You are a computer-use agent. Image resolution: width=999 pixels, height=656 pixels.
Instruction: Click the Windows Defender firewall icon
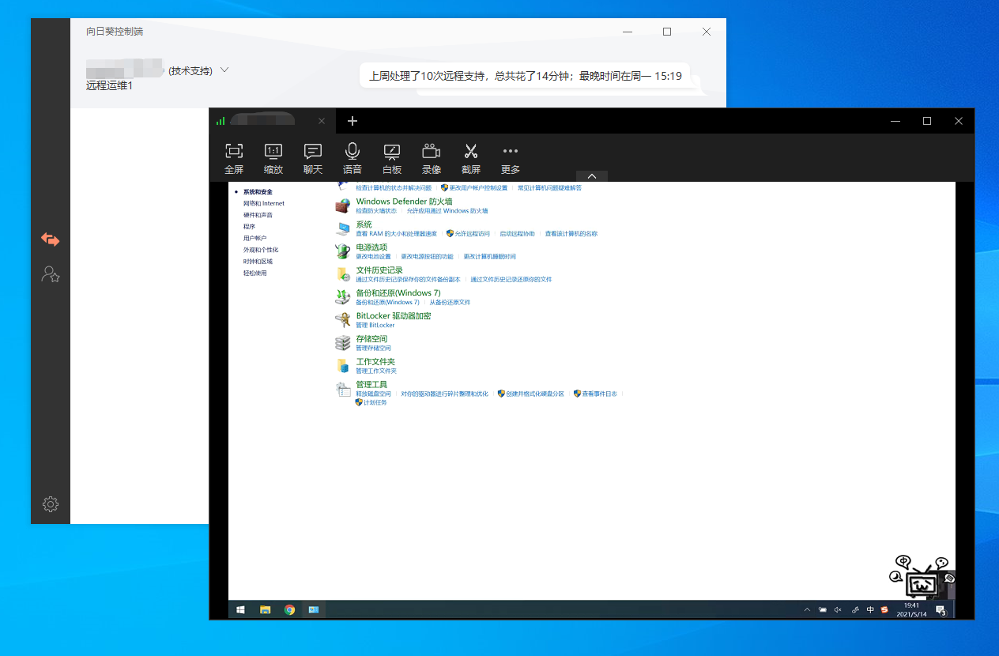342,205
